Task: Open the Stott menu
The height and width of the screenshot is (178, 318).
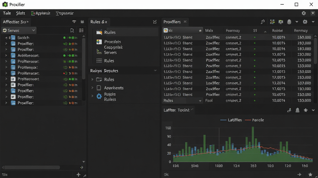Action: click(x=20, y=13)
